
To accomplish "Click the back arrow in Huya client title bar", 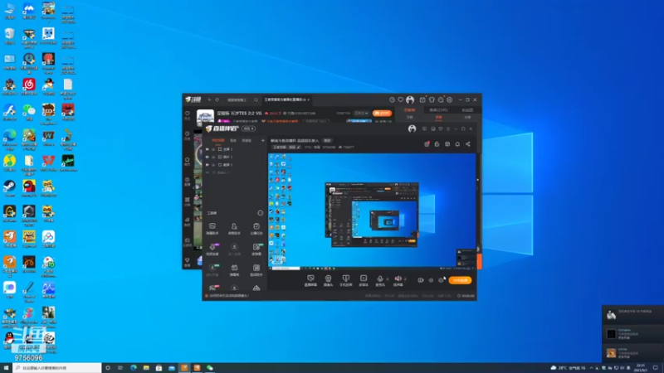I will tap(209, 99).
